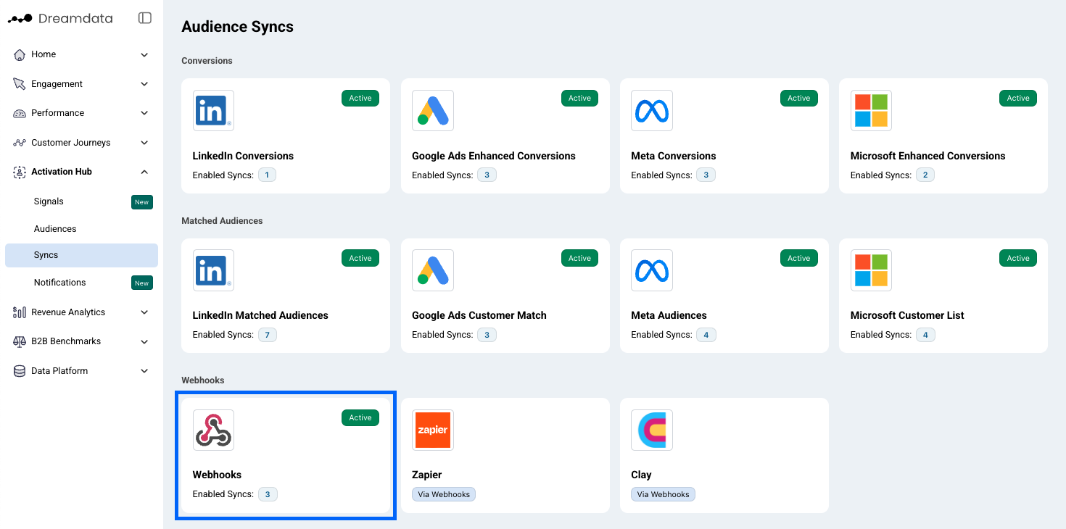The height and width of the screenshot is (529, 1066).
Task: Expand the Engagement menu chevron
Action: coord(144,84)
